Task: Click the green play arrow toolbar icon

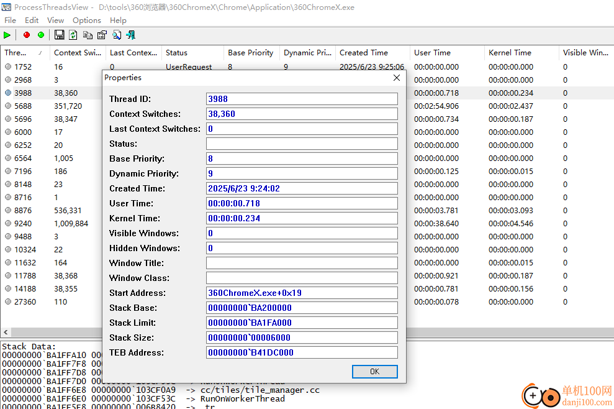Action: coord(7,35)
